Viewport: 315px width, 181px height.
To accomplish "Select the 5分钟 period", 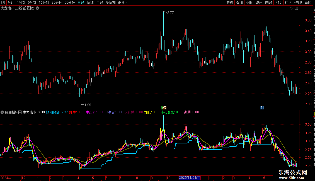I will click(32, 3).
